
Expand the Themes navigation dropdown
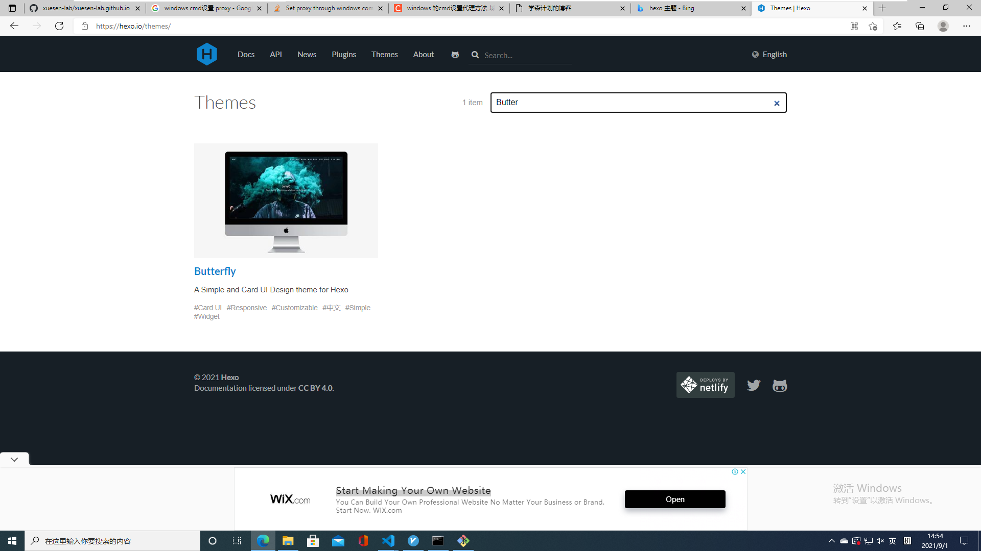click(385, 55)
